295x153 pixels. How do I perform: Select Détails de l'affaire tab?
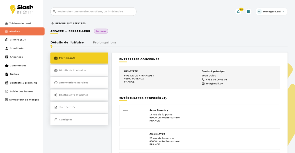pyautogui.click(x=67, y=42)
